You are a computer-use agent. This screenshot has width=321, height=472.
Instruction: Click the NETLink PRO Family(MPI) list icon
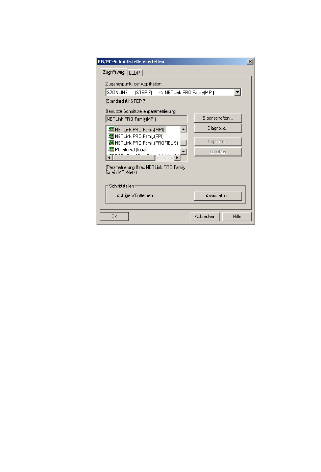click(x=111, y=129)
